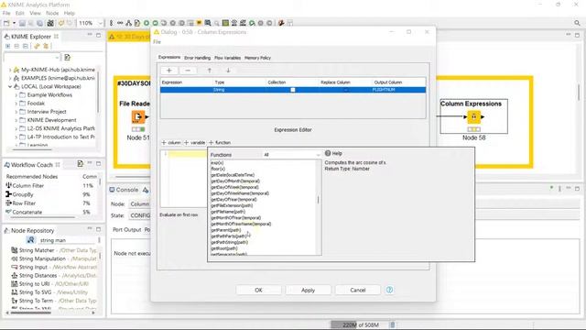586x330 pixels.
Task: Expand the My-KNIME-Hub tree item
Action: point(10,70)
